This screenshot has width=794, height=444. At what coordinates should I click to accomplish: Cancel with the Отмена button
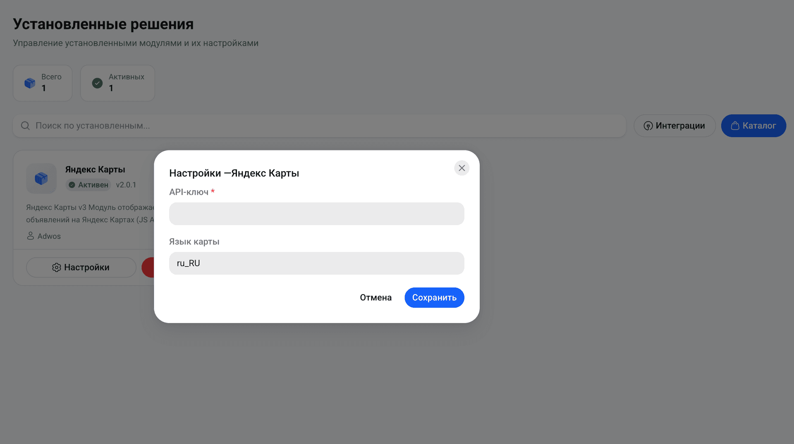click(x=375, y=297)
